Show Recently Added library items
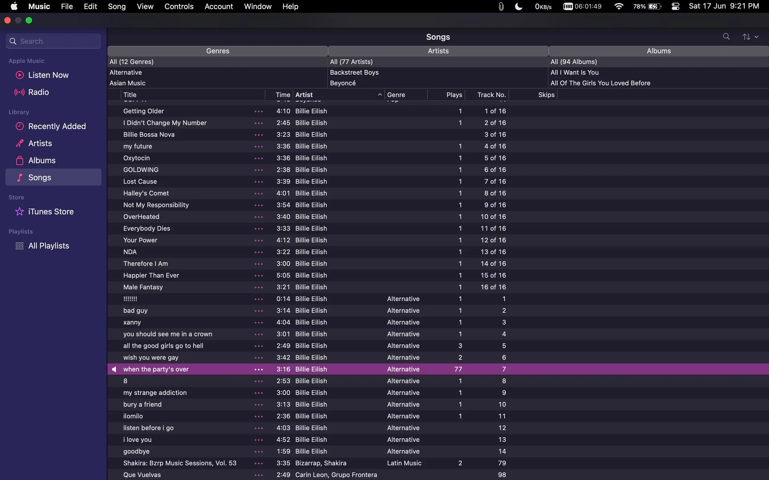This screenshot has height=480, width=769. [x=53, y=126]
